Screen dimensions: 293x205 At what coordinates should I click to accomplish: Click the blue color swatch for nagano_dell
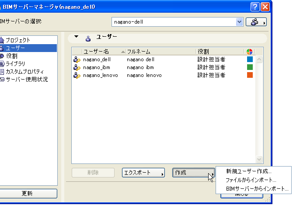(250, 59)
